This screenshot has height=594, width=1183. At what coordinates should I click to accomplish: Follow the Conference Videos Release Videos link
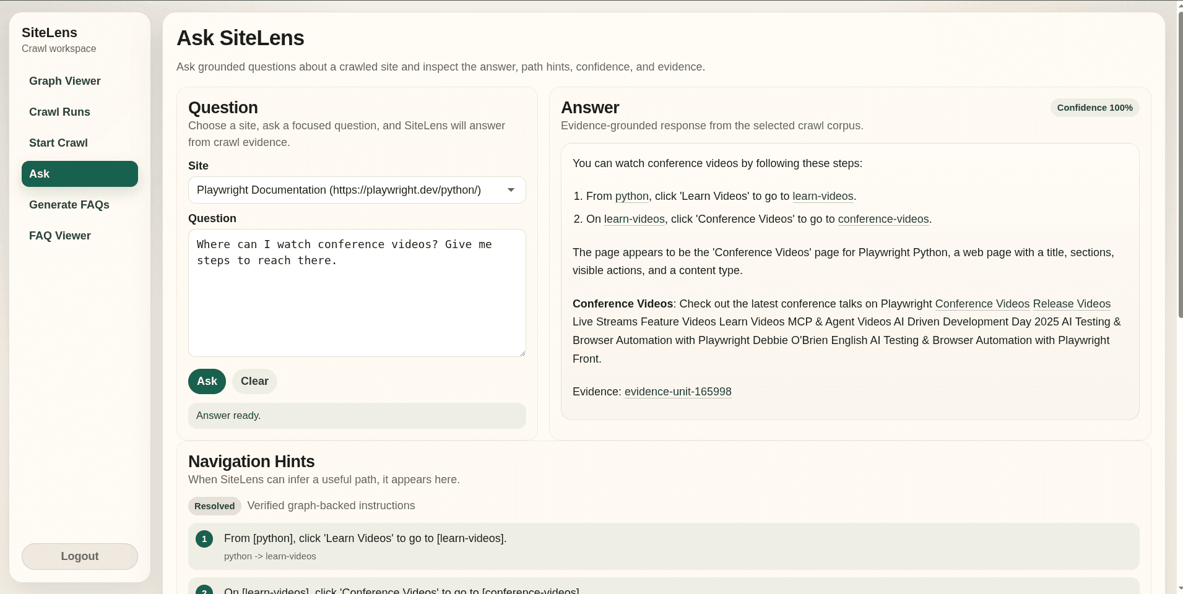pyautogui.click(x=1023, y=304)
